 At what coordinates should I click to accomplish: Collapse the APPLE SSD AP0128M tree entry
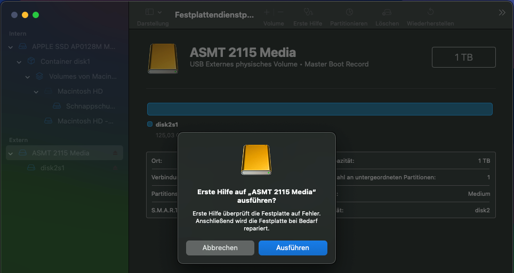(11, 47)
